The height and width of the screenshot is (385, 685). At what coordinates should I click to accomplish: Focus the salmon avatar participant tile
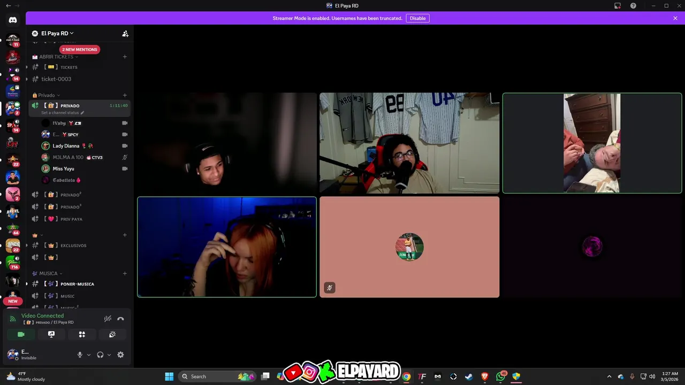409,247
